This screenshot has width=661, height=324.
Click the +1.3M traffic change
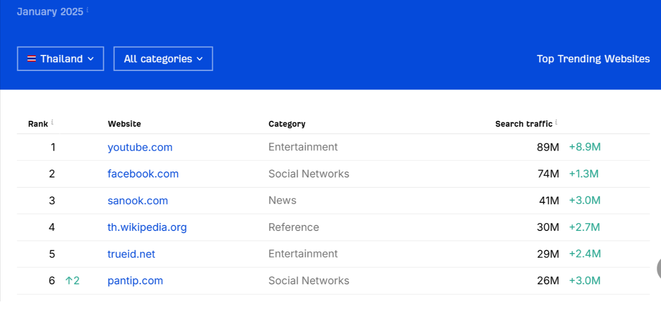point(583,174)
